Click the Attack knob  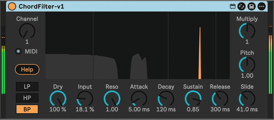pyautogui.click(x=139, y=99)
